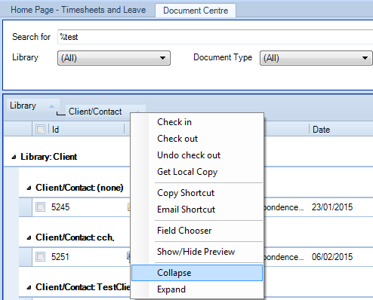The width and height of the screenshot is (373, 300).
Task: Choose Check out from context menu
Action: click(197, 139)
